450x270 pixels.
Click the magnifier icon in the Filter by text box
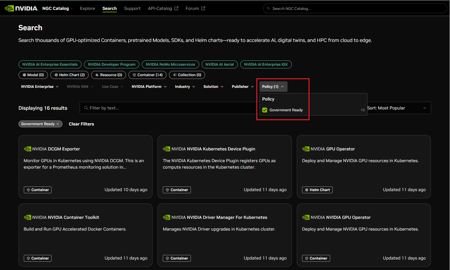click(x=86, y=108)
